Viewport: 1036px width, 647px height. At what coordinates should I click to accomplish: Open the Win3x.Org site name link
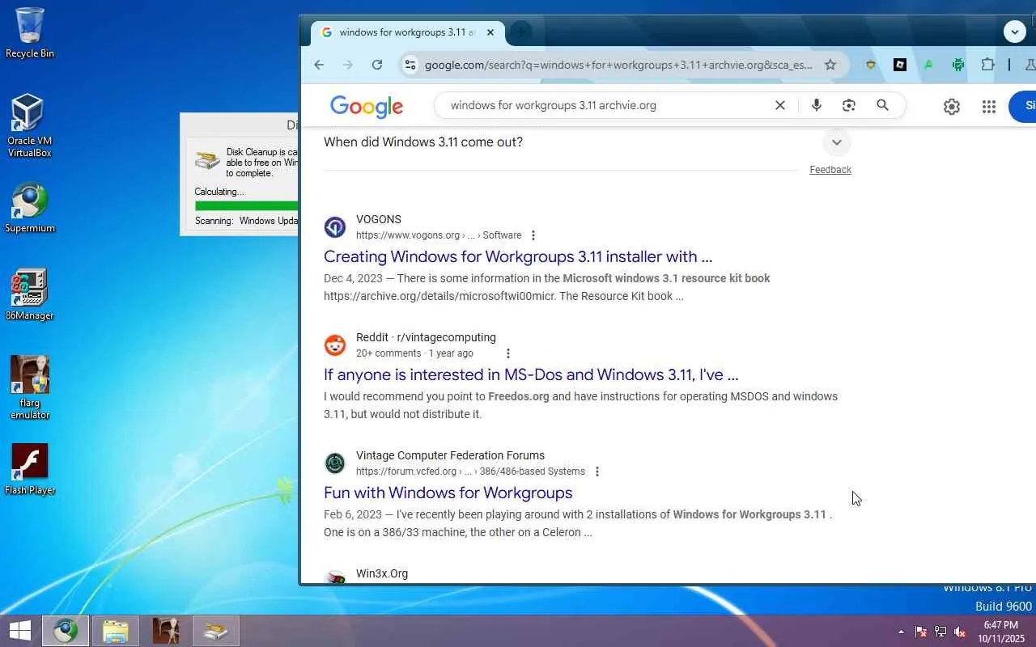382,573
